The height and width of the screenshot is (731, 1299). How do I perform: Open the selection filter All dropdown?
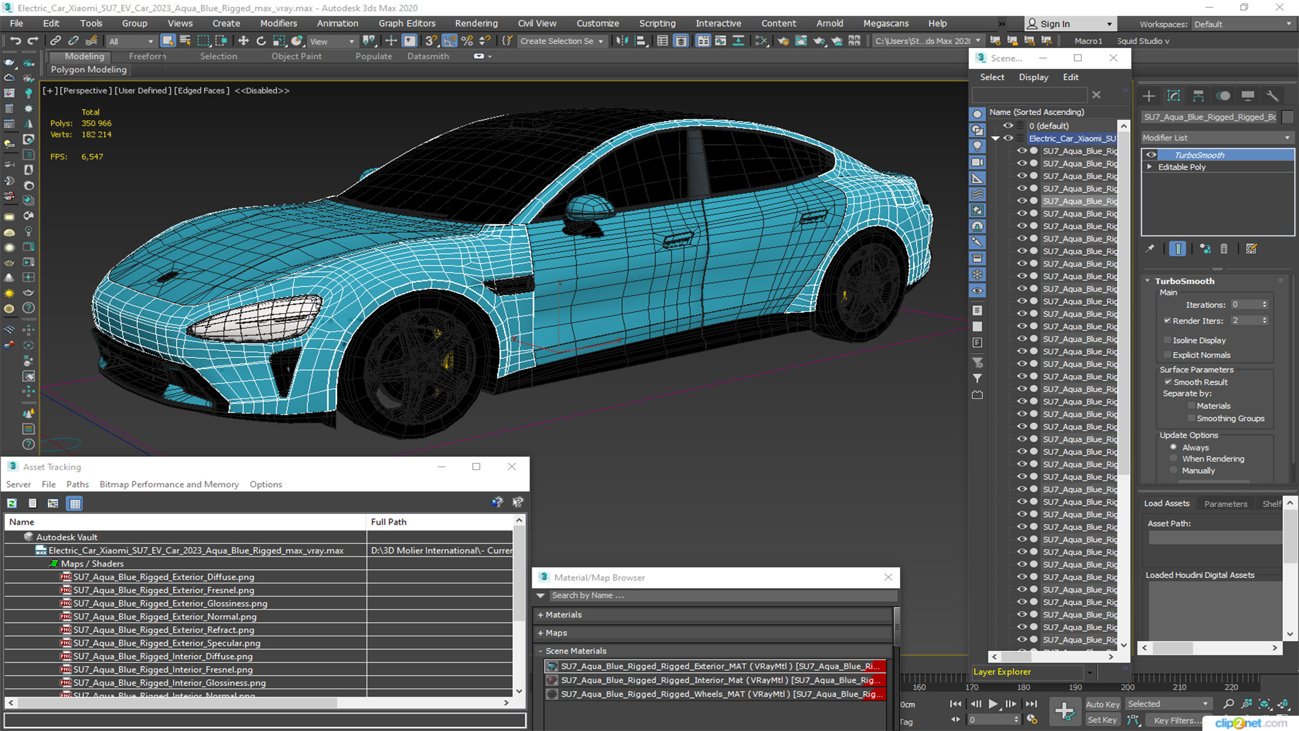(131, 41)
